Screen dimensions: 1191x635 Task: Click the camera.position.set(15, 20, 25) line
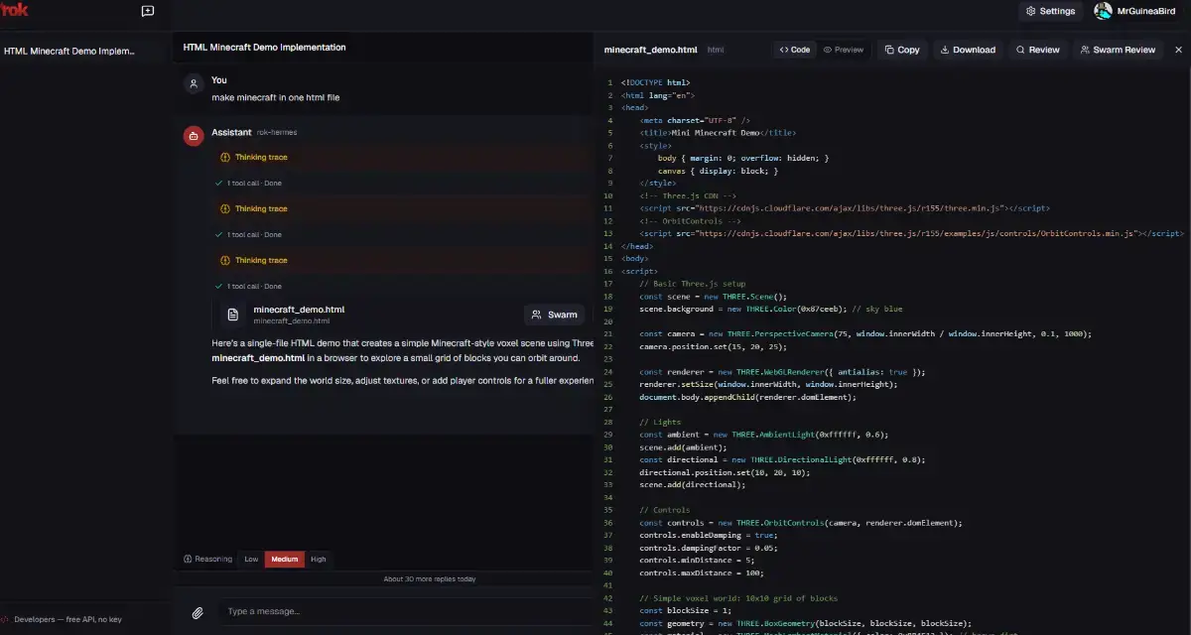click(x=713, y=346)
